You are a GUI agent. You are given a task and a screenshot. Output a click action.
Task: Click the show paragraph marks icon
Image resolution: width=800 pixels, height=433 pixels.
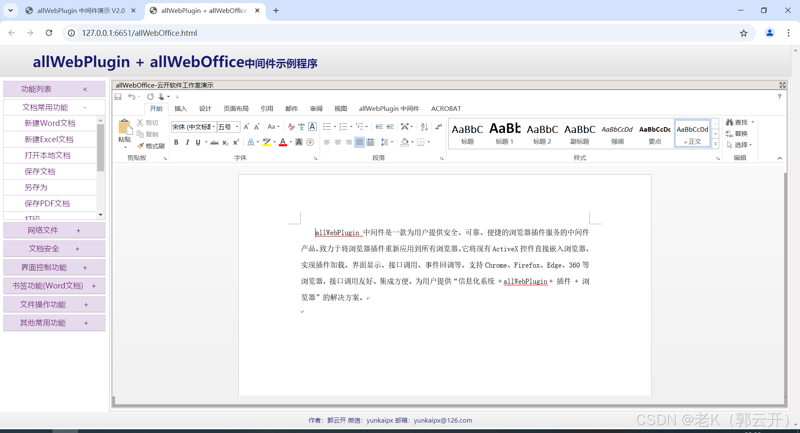click(438, 127)
